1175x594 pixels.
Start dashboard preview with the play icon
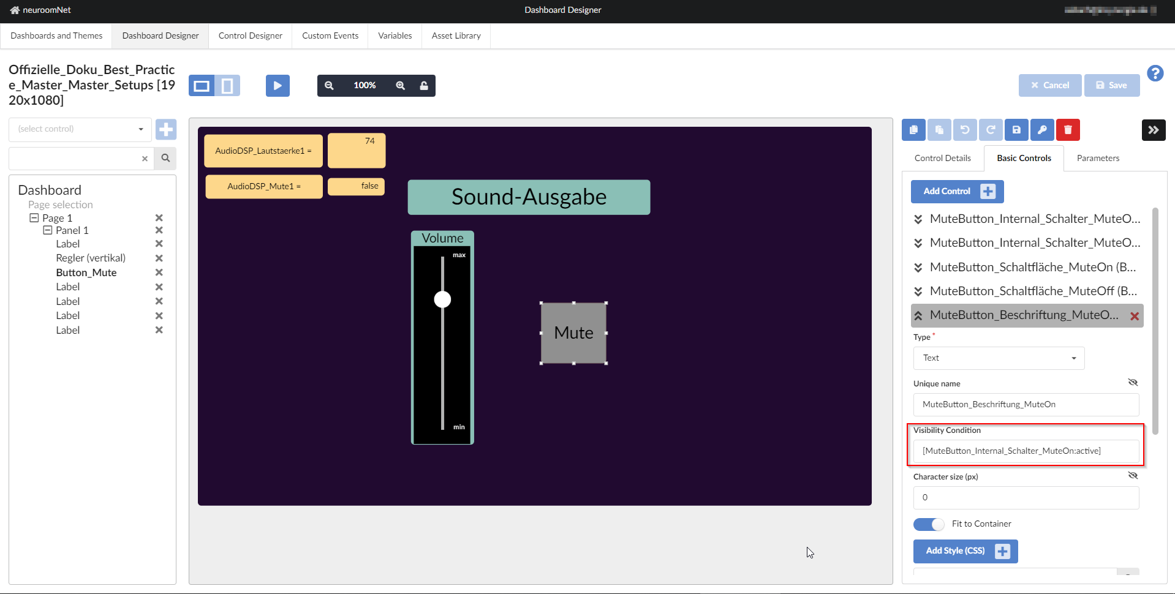click(x=278, y=85)
